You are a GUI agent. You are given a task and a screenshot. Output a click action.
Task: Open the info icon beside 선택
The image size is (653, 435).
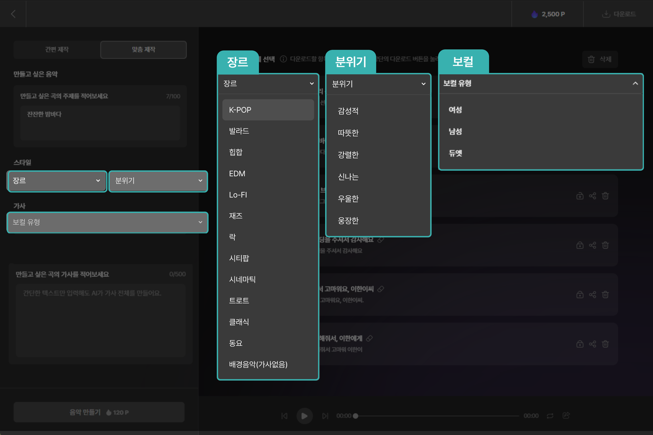[283, 59]
